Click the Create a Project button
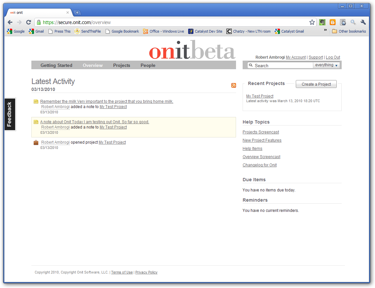The image size is (375, 288). coord(316,84)
